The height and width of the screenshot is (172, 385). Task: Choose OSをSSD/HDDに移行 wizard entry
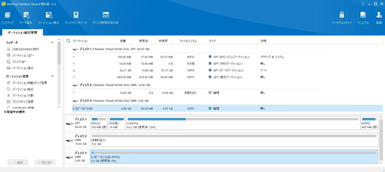tap(25, 49)
